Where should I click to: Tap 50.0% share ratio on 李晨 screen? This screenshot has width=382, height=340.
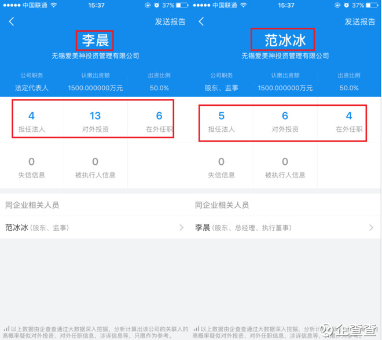pyautogui.click(x=159, y=88)
